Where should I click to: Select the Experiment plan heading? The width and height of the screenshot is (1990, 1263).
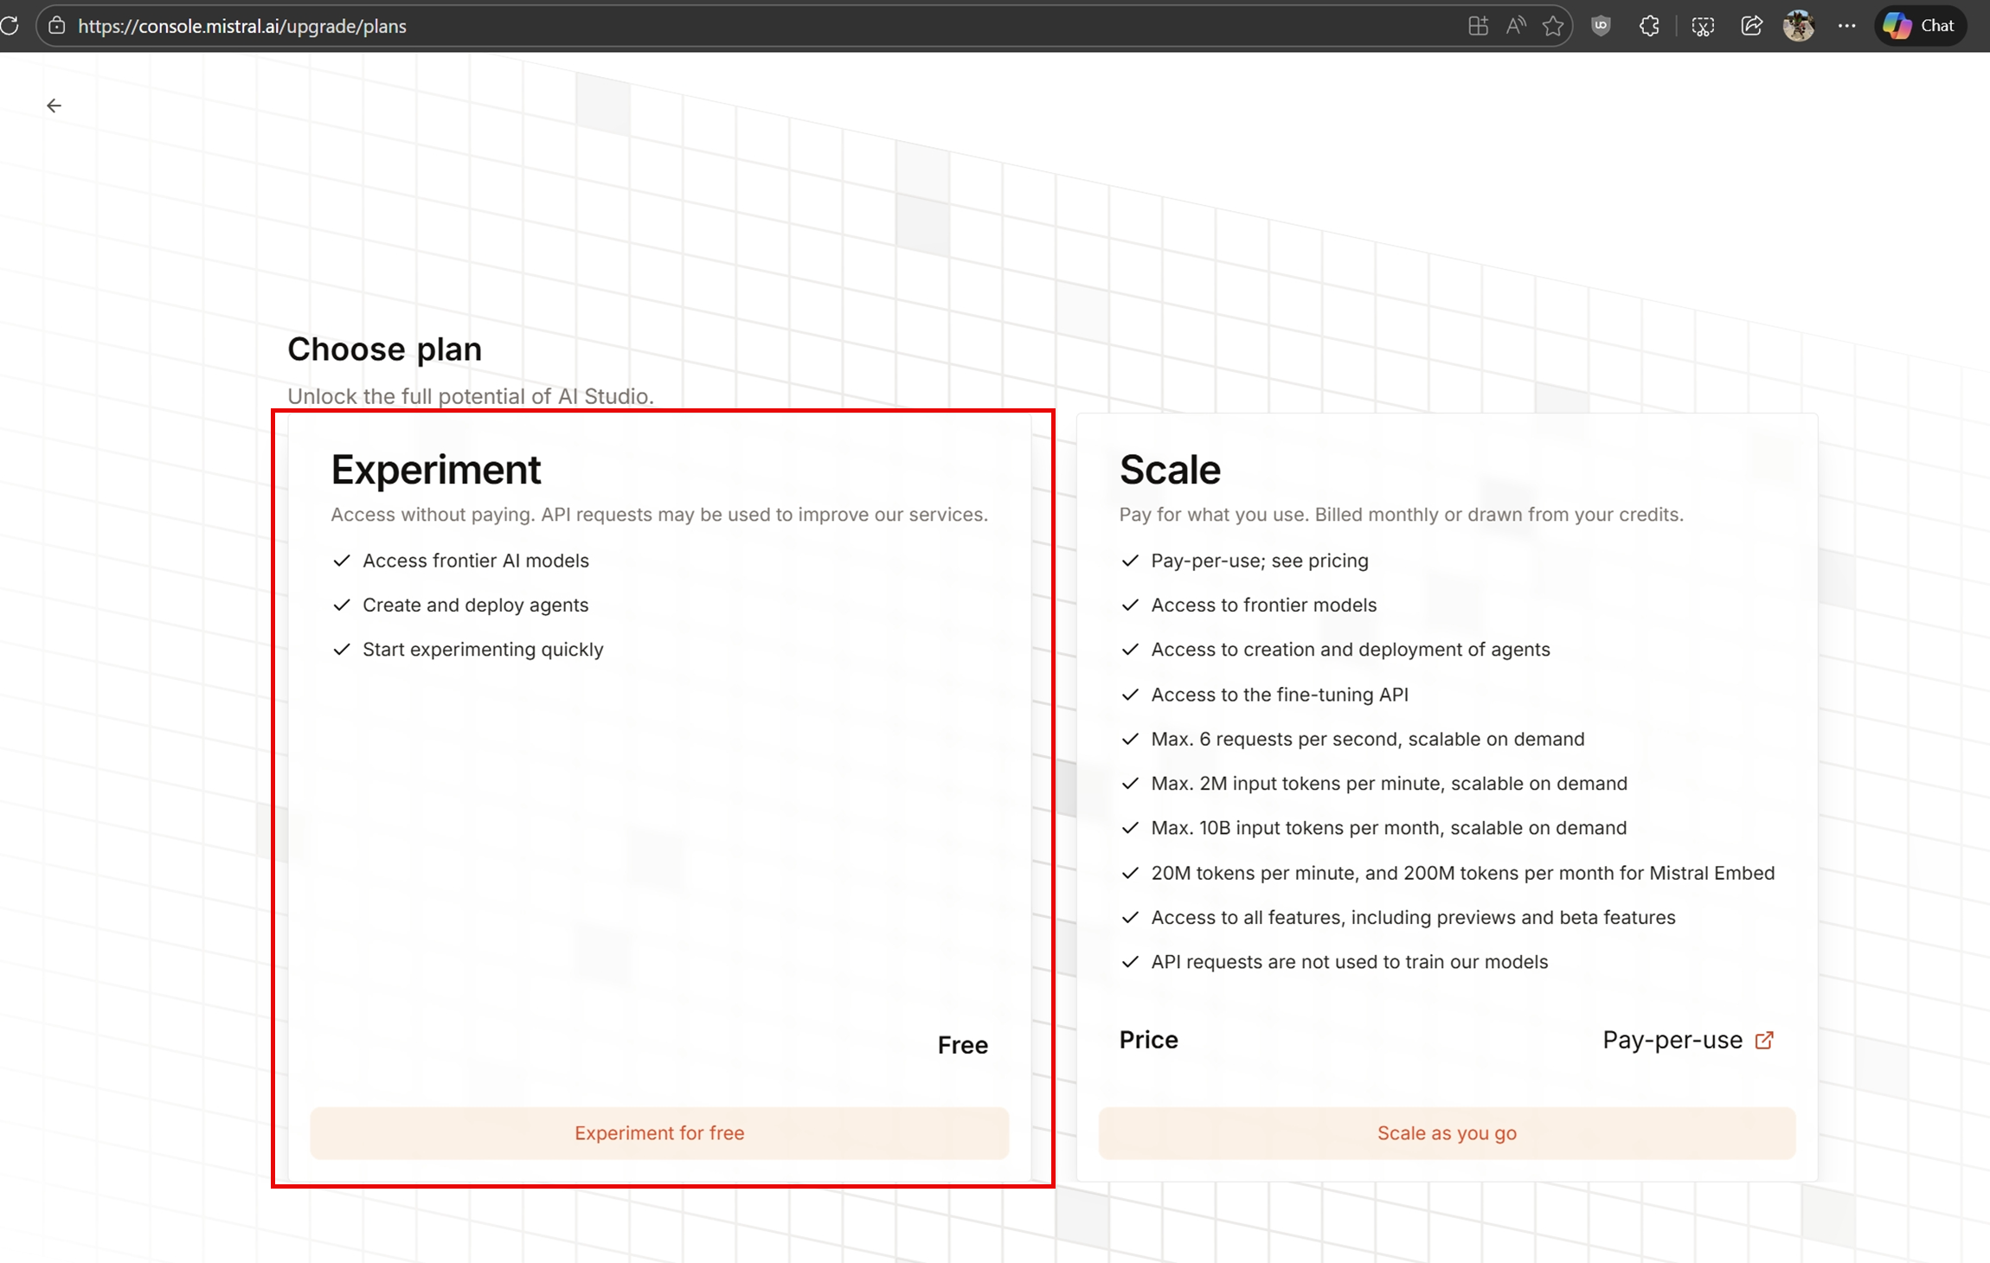click(x=436, y=470)
